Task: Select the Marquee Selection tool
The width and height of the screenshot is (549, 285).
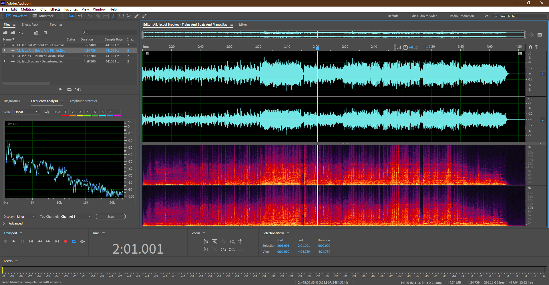Action: pyautogui.click(x=122, y=16)
